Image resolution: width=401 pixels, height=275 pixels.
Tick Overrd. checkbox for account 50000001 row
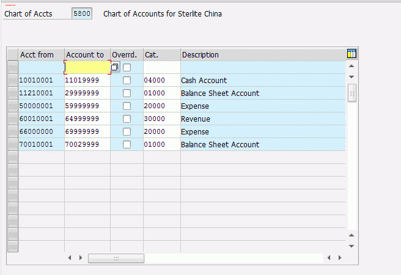point(127,106)
